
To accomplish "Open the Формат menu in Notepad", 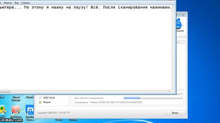I will (8, 3).
